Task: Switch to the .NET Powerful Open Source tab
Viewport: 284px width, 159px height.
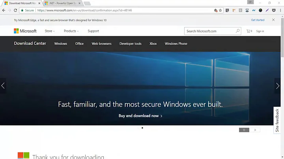Action: point(63,3)
